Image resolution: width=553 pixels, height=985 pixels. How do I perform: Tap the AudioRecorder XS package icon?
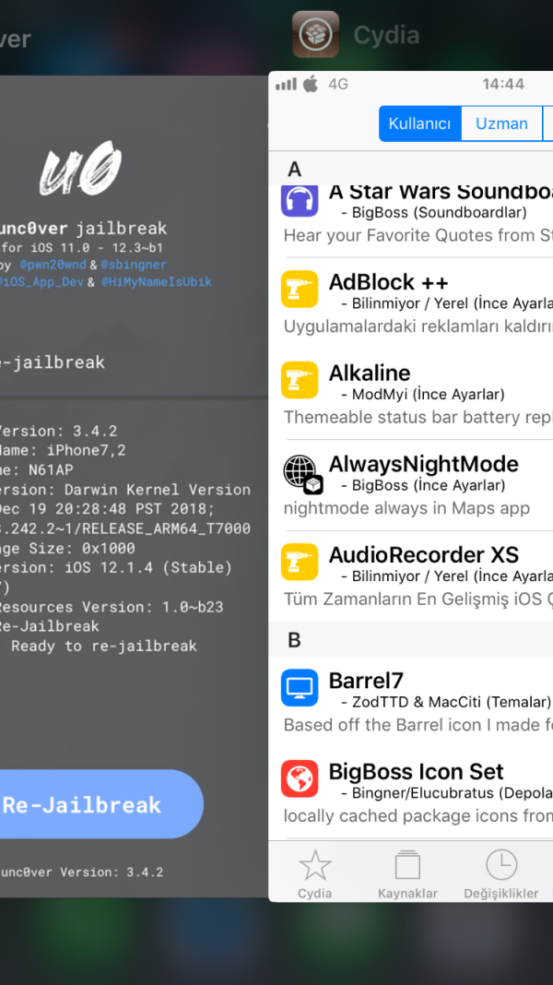pyautogui.click(x=300, y=562)
